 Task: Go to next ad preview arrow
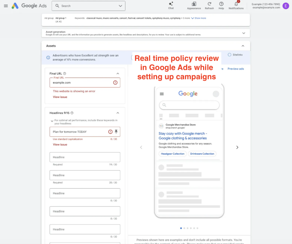237,147
